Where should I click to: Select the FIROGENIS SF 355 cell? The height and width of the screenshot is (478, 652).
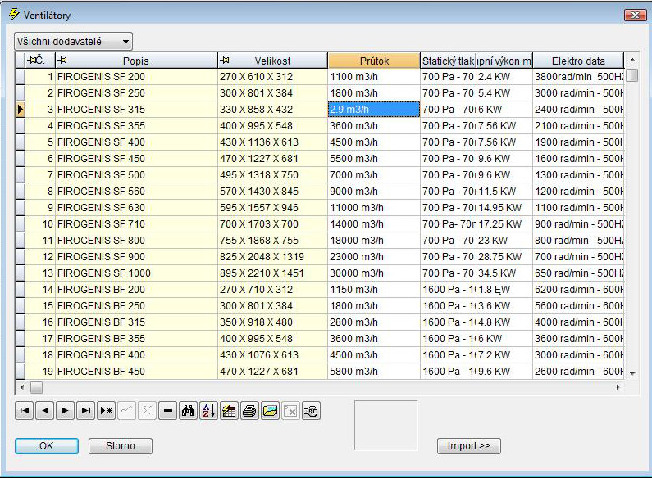136,126
